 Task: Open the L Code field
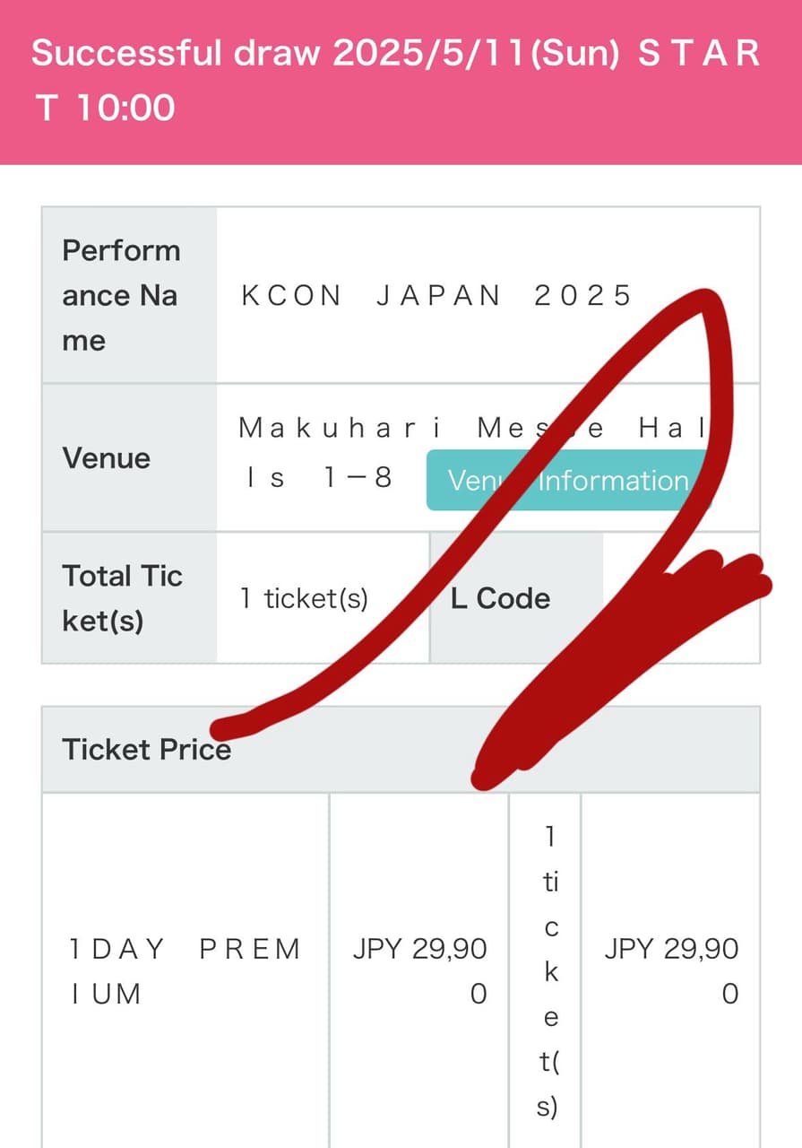[x=497, y=598]
